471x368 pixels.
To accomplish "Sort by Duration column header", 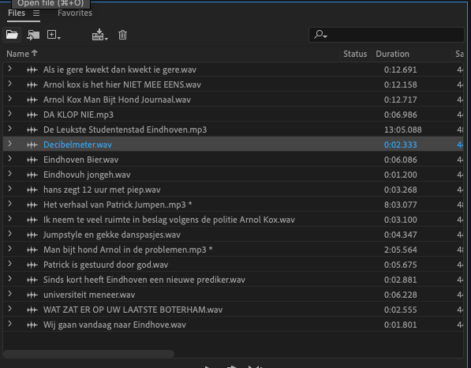I will tap(392, 54).
